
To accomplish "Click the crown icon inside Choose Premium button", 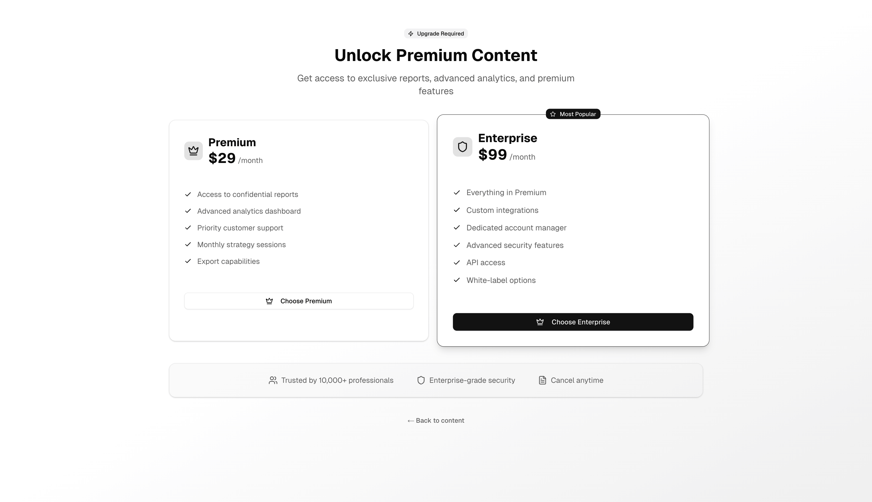I will click(269, 301).
